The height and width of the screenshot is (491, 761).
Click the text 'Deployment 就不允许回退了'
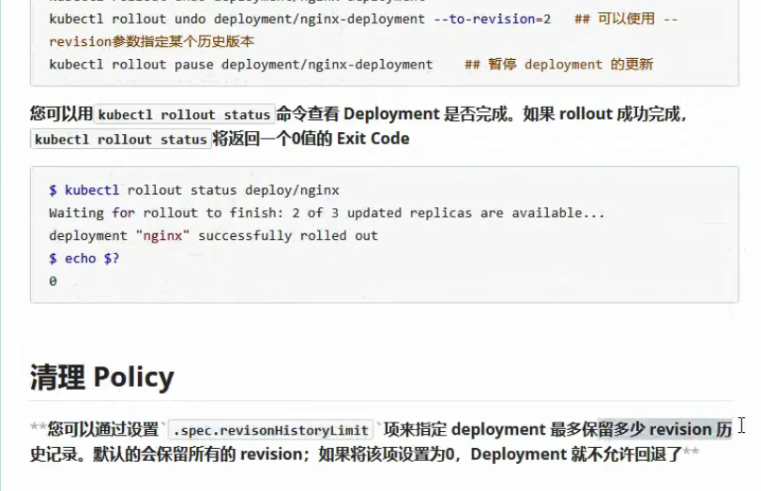click(576, 454)
